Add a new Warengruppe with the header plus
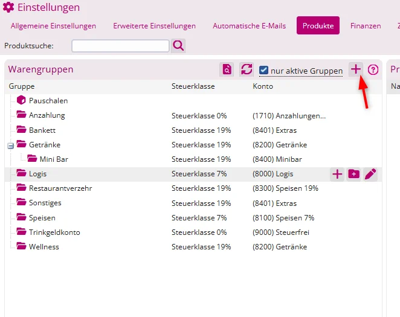The height and width of the screenshot is (317, 400). [x=356, y=69]
